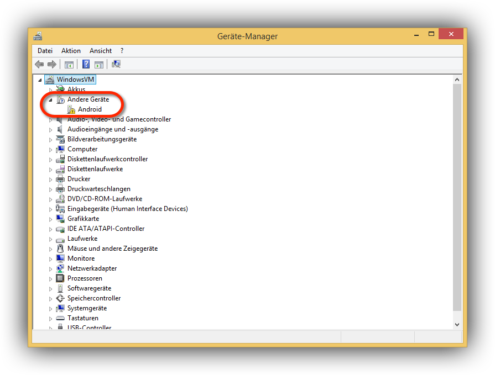Click the Drucker printer icon
The image size is (495, 375).
(60, 179)
